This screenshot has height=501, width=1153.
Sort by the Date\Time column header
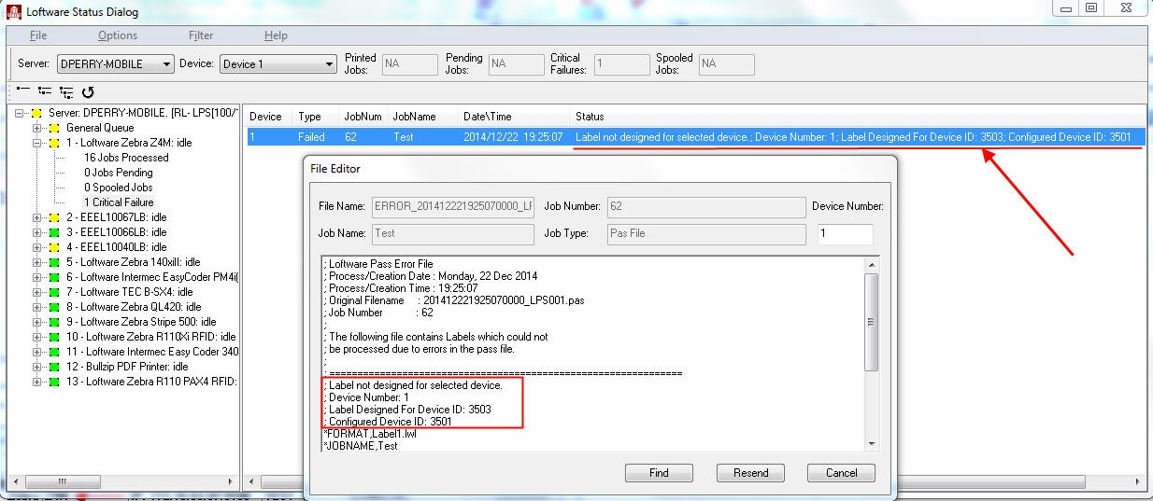tap(514, 117)
